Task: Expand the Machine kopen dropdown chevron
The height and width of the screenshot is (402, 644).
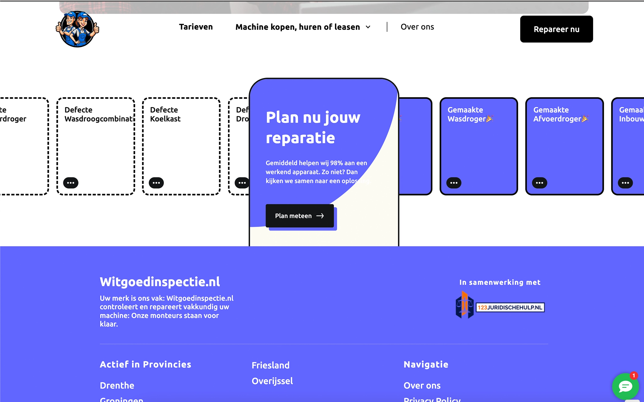Action: click(368, 27)
